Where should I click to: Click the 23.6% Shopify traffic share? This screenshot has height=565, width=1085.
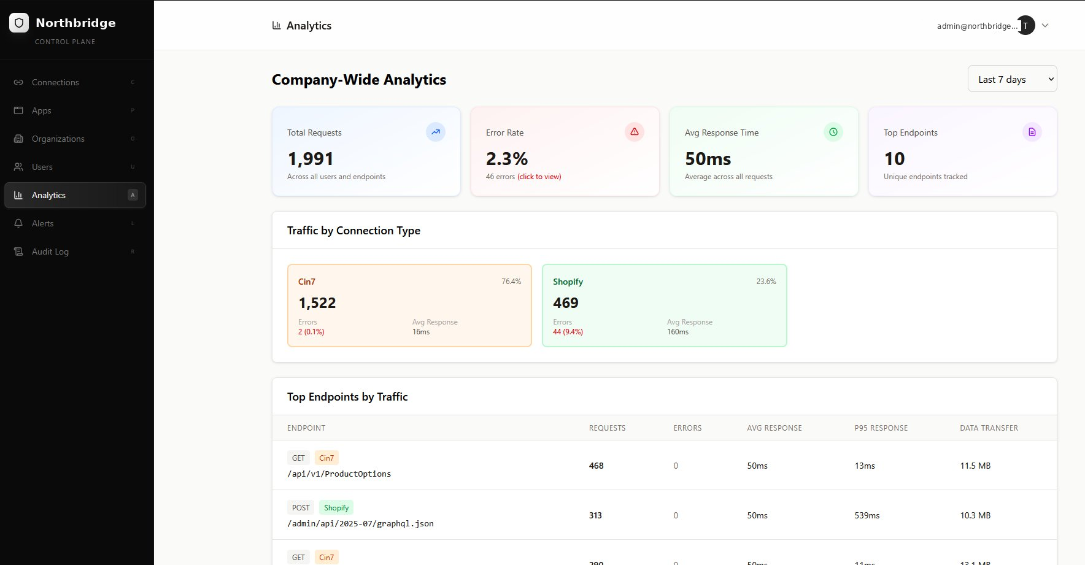(766, 282)
